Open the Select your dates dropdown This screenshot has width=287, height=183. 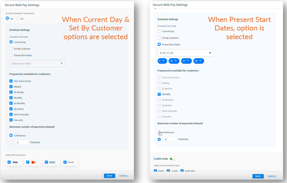tap(37, 64)
